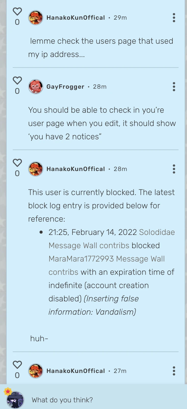The image size is (187, 409).
Task: Click the 28m timestamp on GayFrogger's reply
Action: coord(100,87)
